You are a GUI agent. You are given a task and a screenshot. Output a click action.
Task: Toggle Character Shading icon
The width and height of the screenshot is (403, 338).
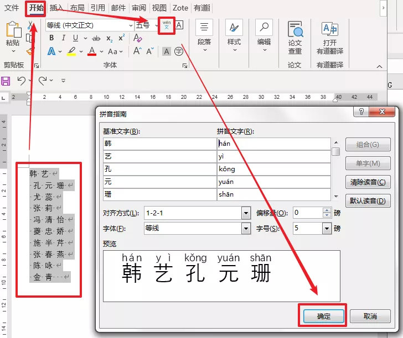coord(167,51)
